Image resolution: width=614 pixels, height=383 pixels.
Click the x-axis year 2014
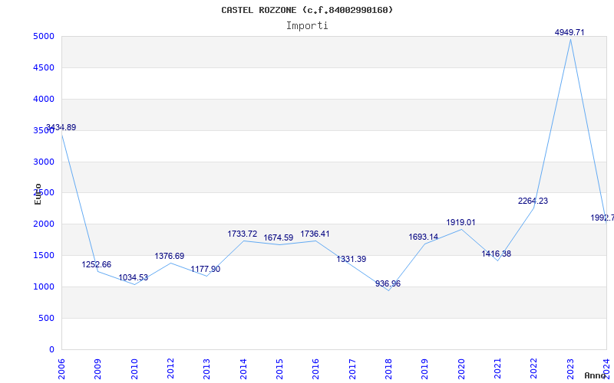point(243,369)
